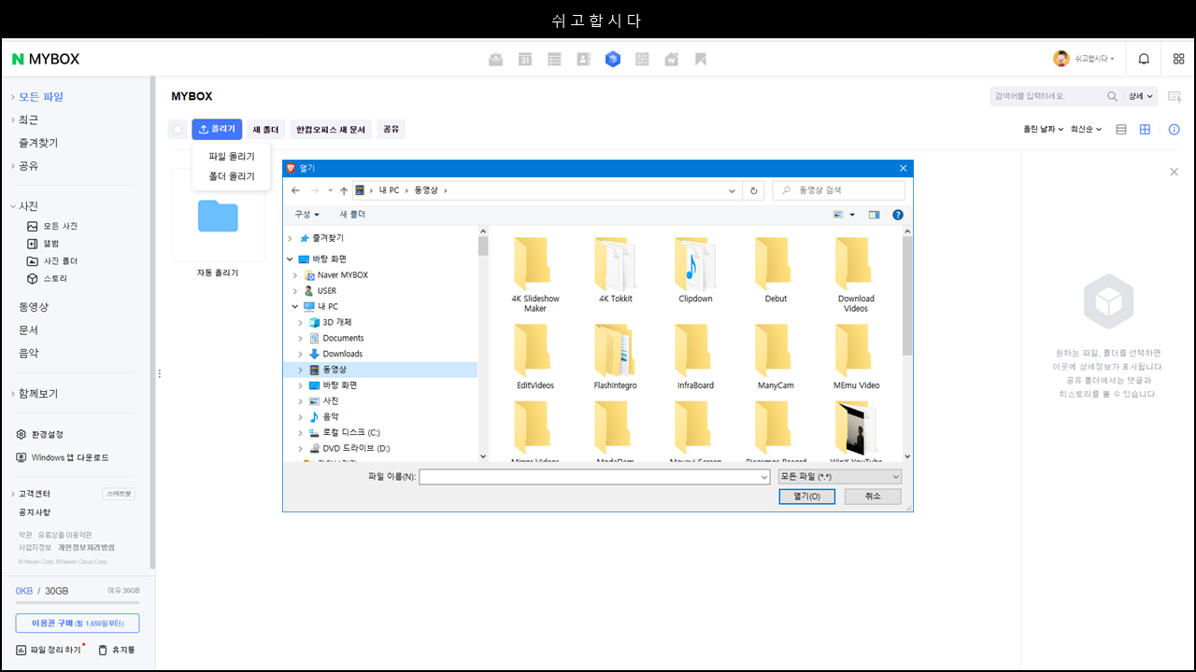This screenshot has height=672, width=1196.
Task: Expand the 즐겨찾기 node in dialog tree
Action: (x=291, y=238)
